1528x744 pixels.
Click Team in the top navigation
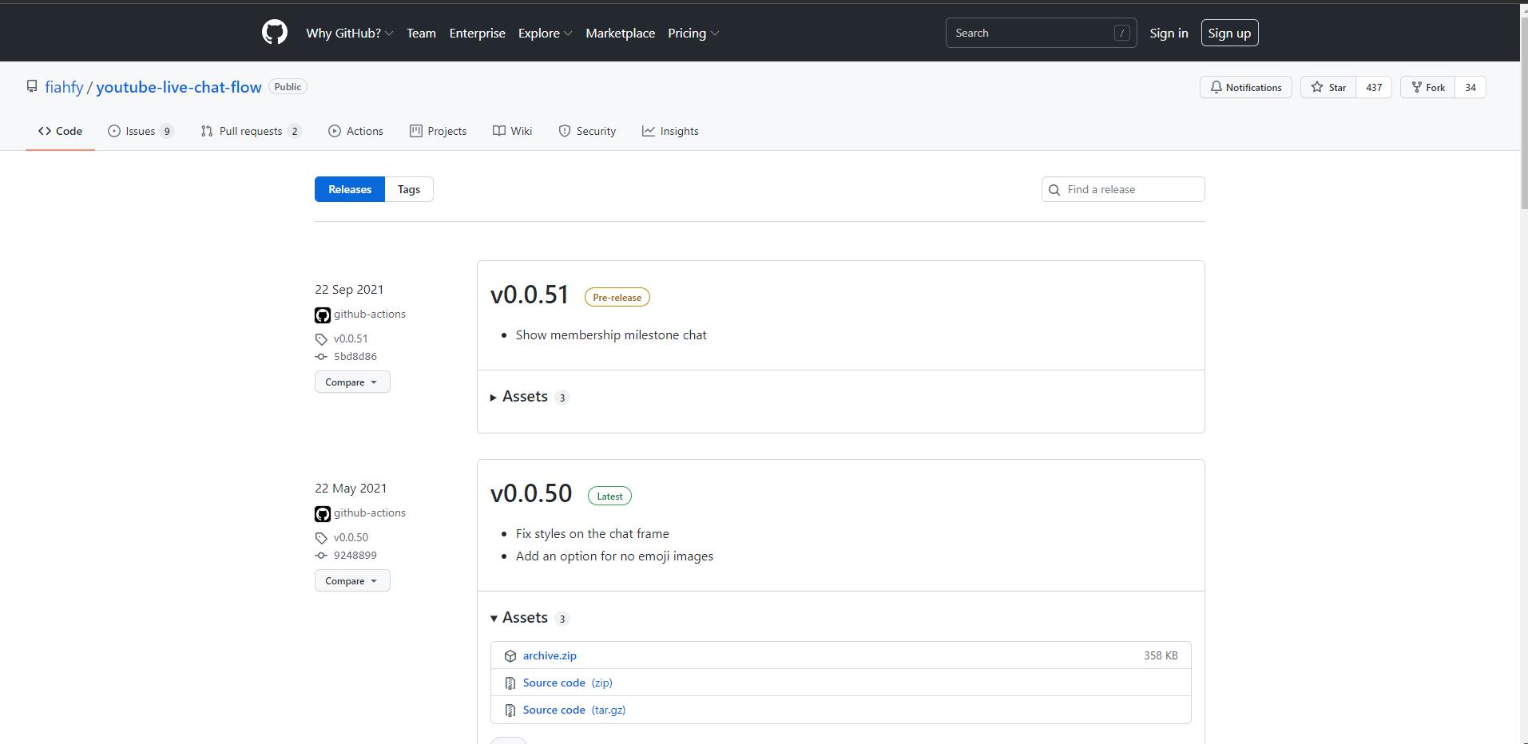click(421, 33)
